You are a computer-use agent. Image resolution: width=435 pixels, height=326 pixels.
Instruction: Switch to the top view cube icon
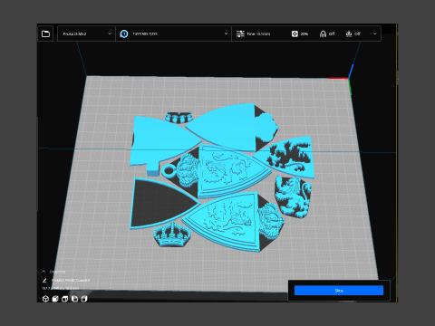(64, 299)
